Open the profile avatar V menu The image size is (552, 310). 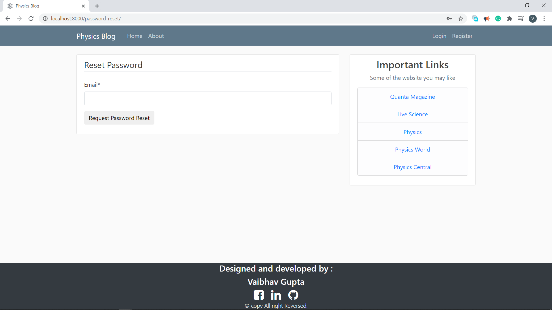[x=533, y=19]
